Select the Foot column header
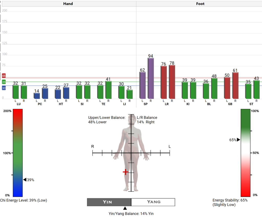Viewport: 262px width, 218px height. tap(199, 4)
